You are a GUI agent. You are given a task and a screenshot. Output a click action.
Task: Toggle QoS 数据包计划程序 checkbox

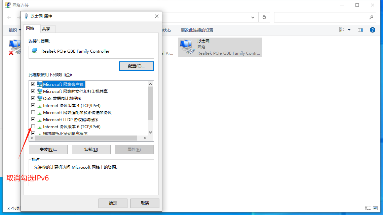pos(33,98)
